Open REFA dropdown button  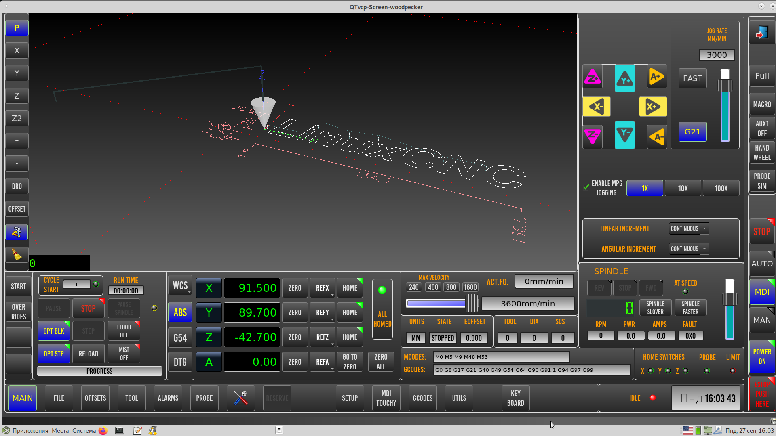coord(323,362)
